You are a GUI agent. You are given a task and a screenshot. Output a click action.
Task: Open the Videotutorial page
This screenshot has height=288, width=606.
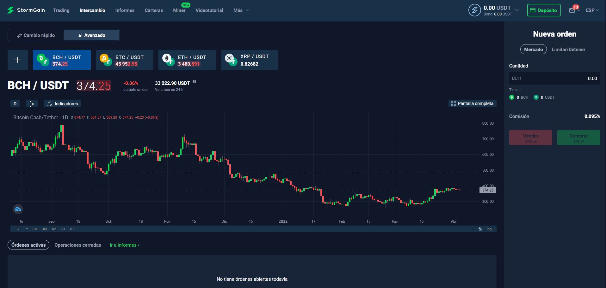click(209, 10)
